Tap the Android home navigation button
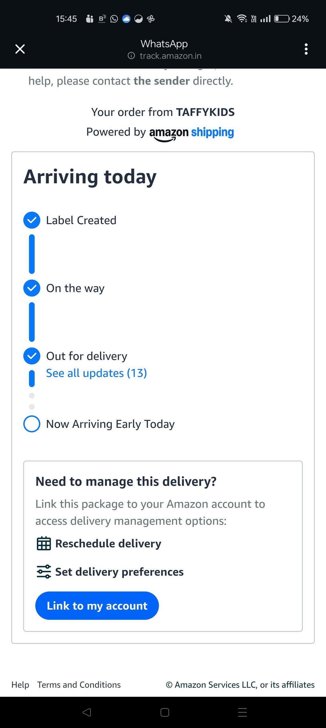 click(x=165, y=712)
